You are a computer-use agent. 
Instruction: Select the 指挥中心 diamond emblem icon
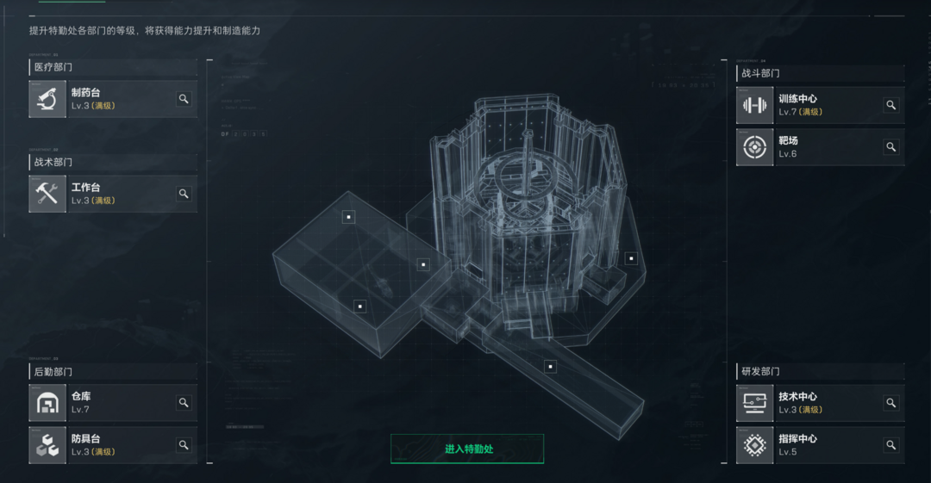coord(754,445)
